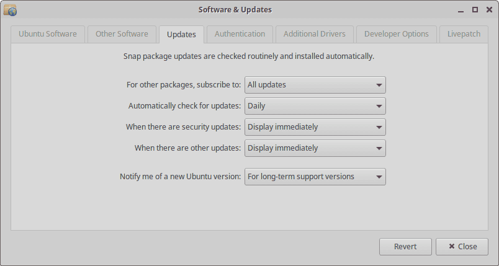Open the Livepatch tab

click(x=464, y=34)
